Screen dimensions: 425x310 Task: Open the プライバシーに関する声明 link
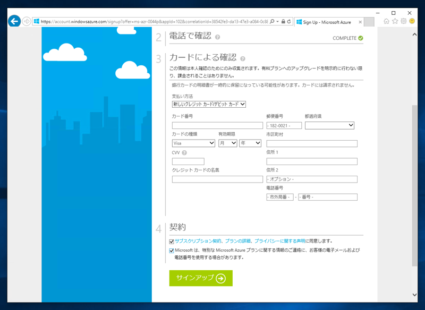coord(280,241)
